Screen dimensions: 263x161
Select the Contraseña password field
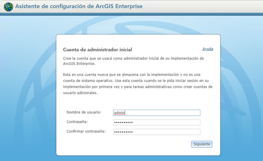(x=157, y=122)
